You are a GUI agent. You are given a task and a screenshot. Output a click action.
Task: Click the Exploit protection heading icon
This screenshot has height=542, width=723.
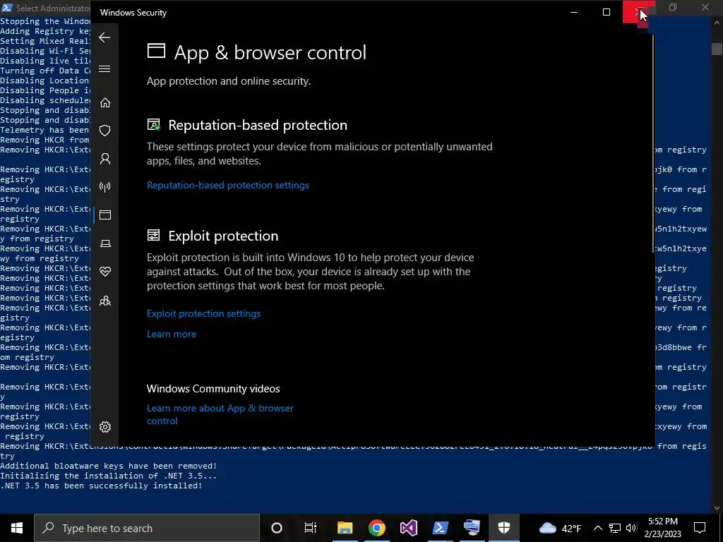tap(153, 236)
